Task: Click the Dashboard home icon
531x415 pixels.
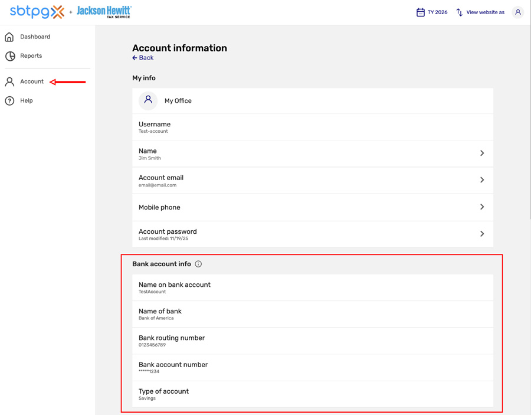Action: (9, 37)
